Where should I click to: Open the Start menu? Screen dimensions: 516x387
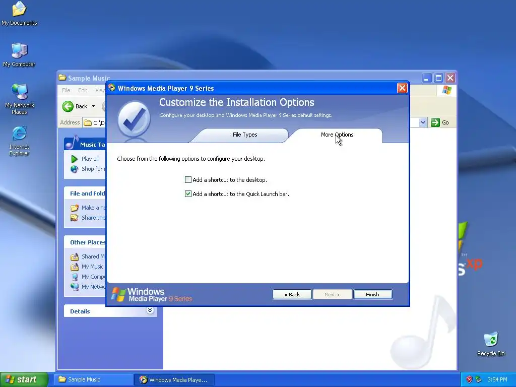[x=24, y=379]
